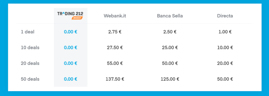Click the Webank.it 137.50 € value
This screenshot has height=96, width=269.
(x=115, y=79)
